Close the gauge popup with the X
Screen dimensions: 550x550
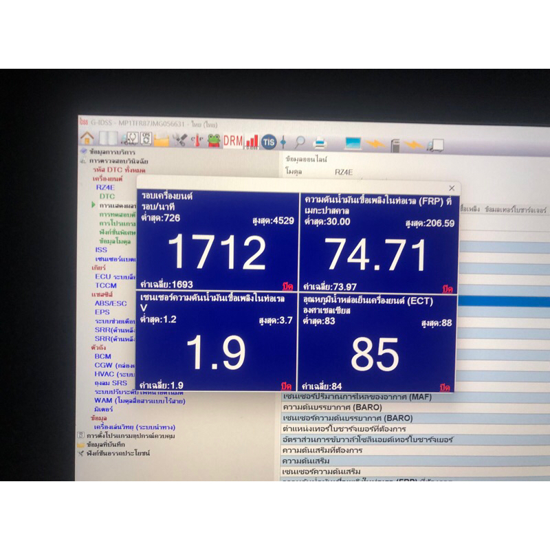(452, 188)
